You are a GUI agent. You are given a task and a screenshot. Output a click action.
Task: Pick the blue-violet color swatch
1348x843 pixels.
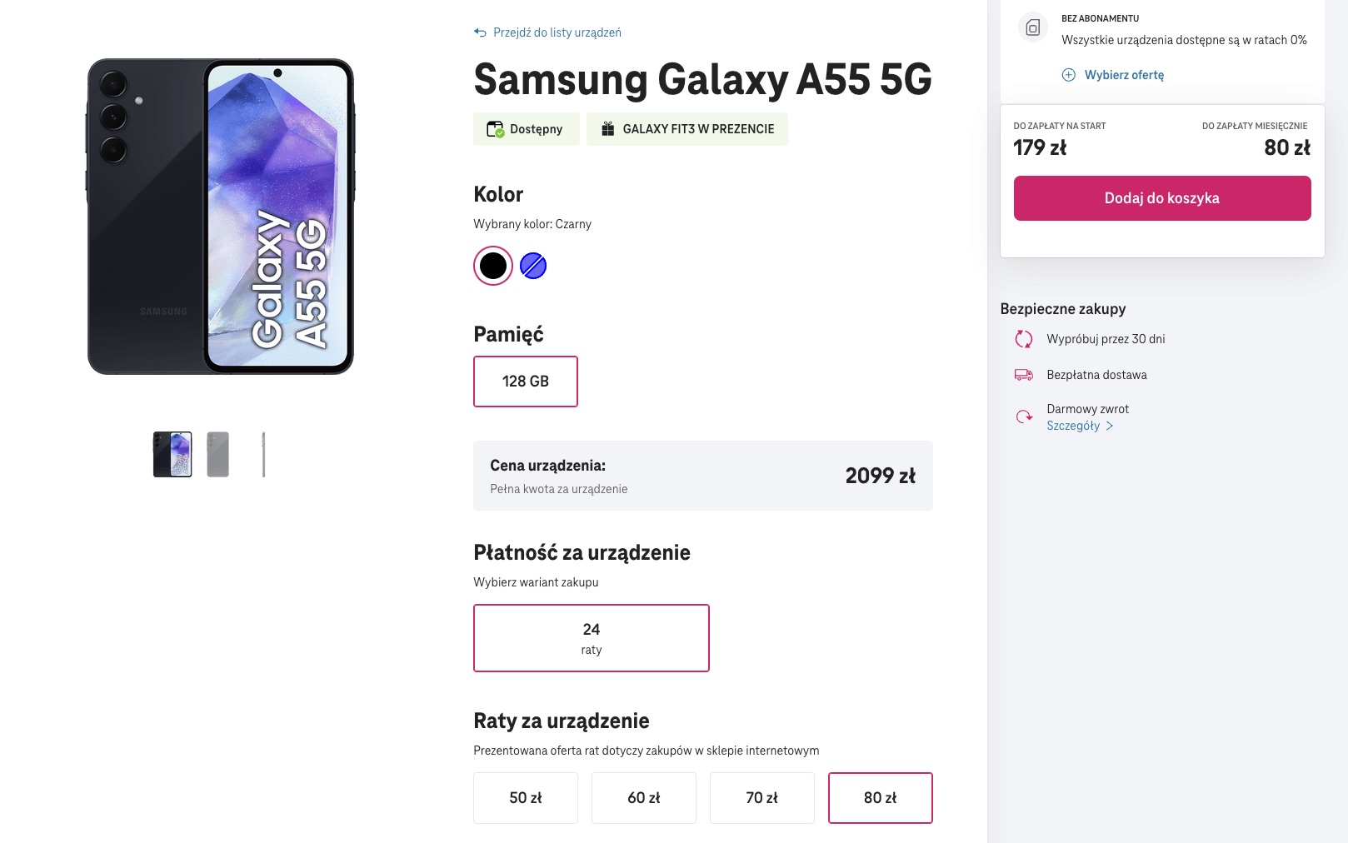pyautogui.click(x=533, y=266)
